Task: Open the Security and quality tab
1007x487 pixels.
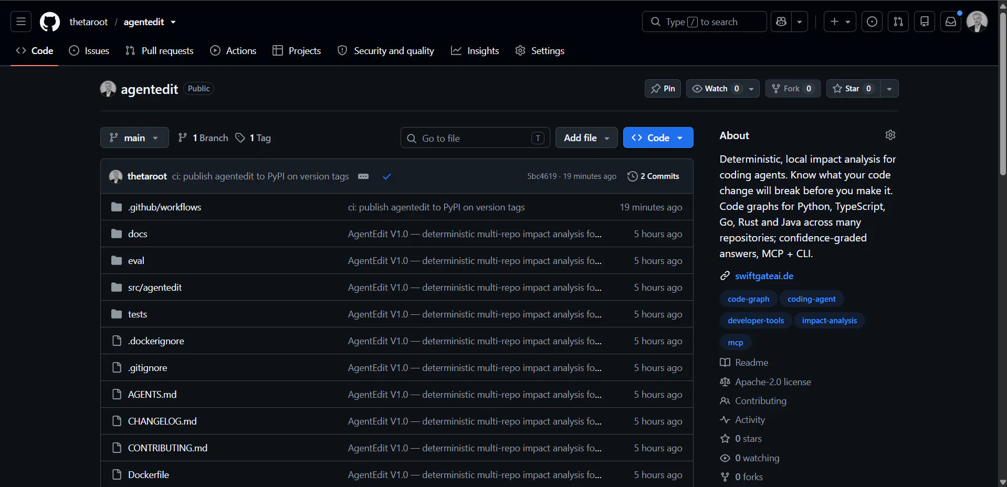Action: pyautogui.click(x=386, y=51)
